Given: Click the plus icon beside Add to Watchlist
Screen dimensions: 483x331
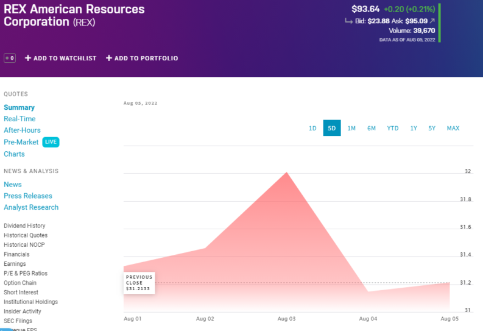Looking at the screenshot, I should click(x=28, y=58).
